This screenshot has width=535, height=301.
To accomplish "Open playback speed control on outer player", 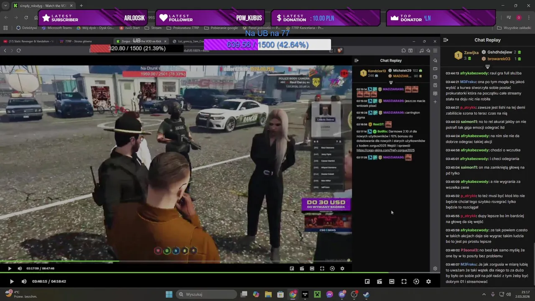I will click(x=416, y=281).
